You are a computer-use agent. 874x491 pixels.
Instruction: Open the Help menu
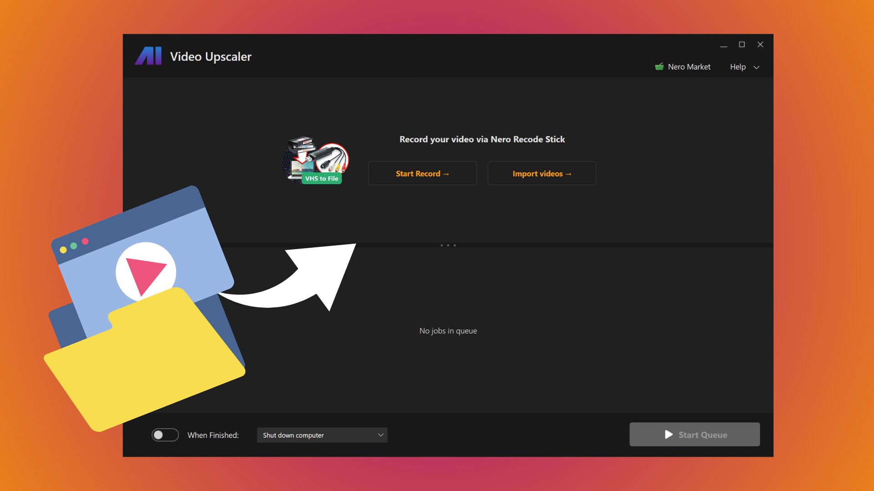pyautogui.click(x=737, y=67)
